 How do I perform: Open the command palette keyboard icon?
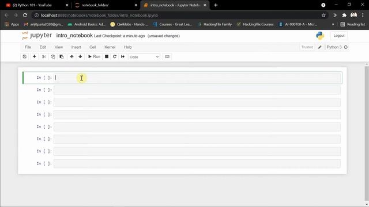pyautogui.click(x=167, y=56)
